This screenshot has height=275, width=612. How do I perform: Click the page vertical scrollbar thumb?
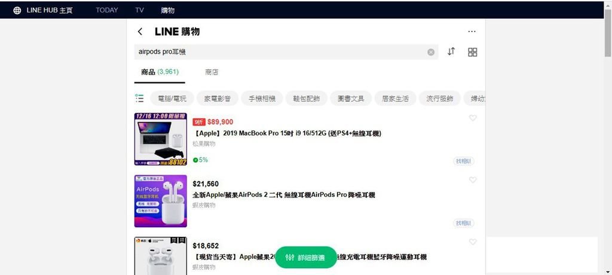coord(608,33)
